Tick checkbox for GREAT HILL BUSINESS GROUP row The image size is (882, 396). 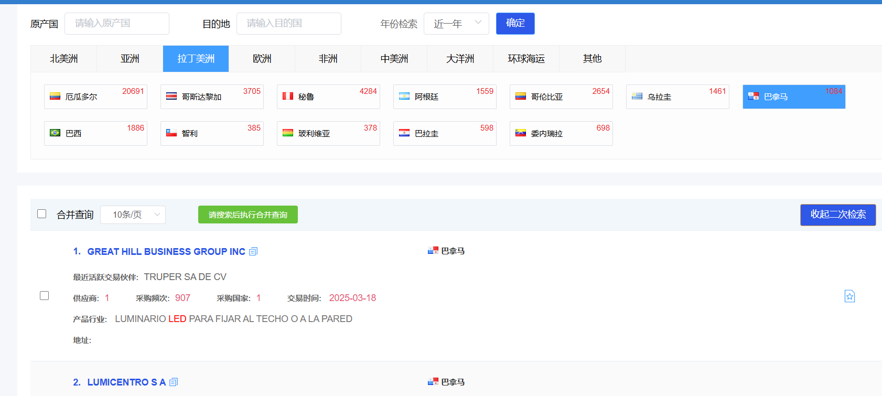[x=45, y=296]
